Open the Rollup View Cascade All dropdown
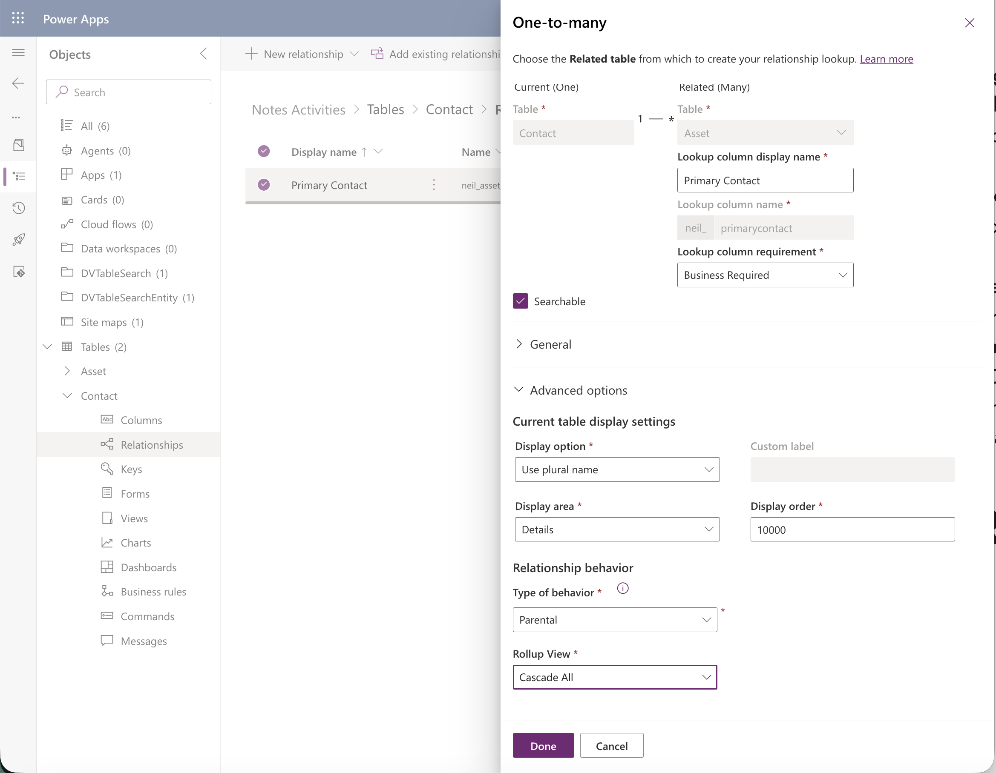Viewport: 996px width, 773px height. [615, 677]
